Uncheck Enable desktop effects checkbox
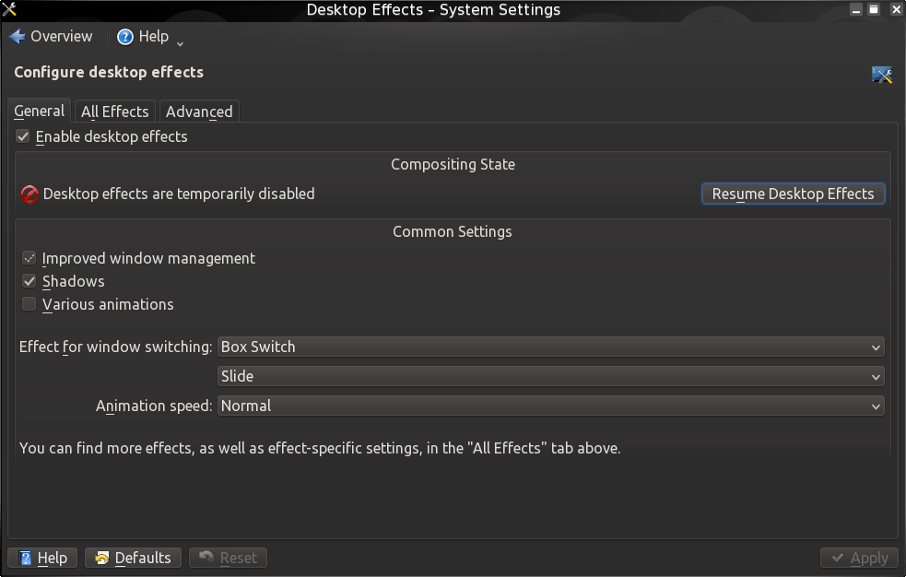906x577 pixels. point(22,137)
